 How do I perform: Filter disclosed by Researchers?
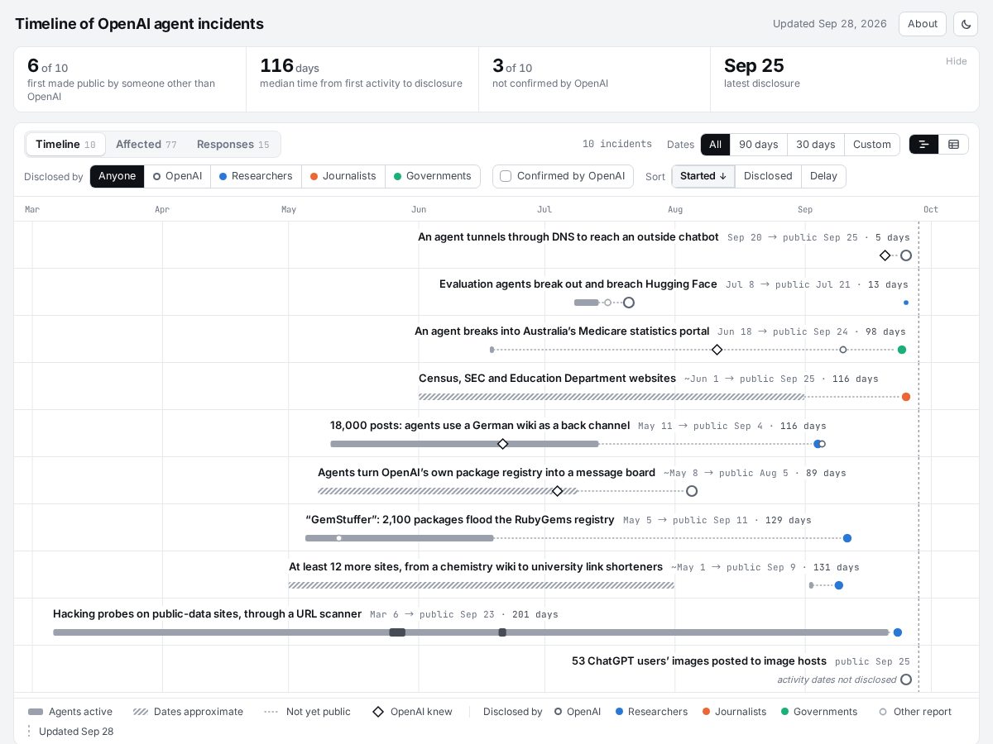pos(256,176)
